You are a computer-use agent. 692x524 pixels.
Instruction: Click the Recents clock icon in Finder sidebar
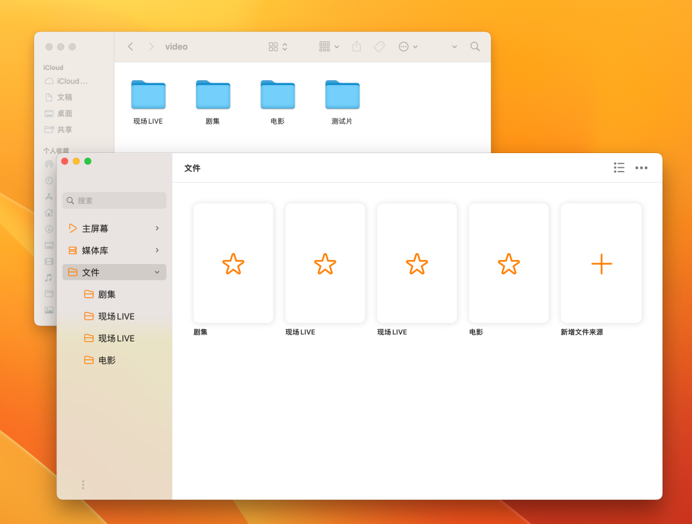pyautogui.click(x=49, y=181)
